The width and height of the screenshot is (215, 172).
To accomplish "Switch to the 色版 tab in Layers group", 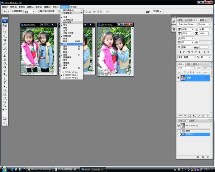I will (x=188, y=64).
